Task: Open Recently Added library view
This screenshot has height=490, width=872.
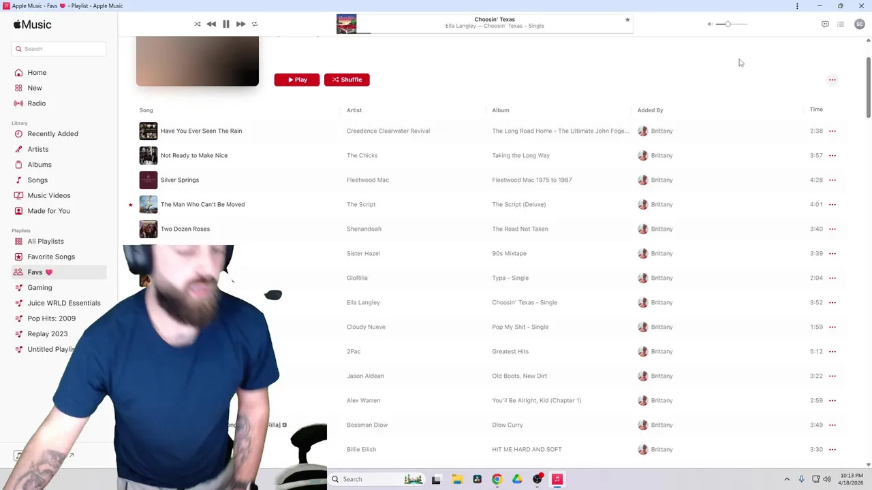Action: coord(52,134)
